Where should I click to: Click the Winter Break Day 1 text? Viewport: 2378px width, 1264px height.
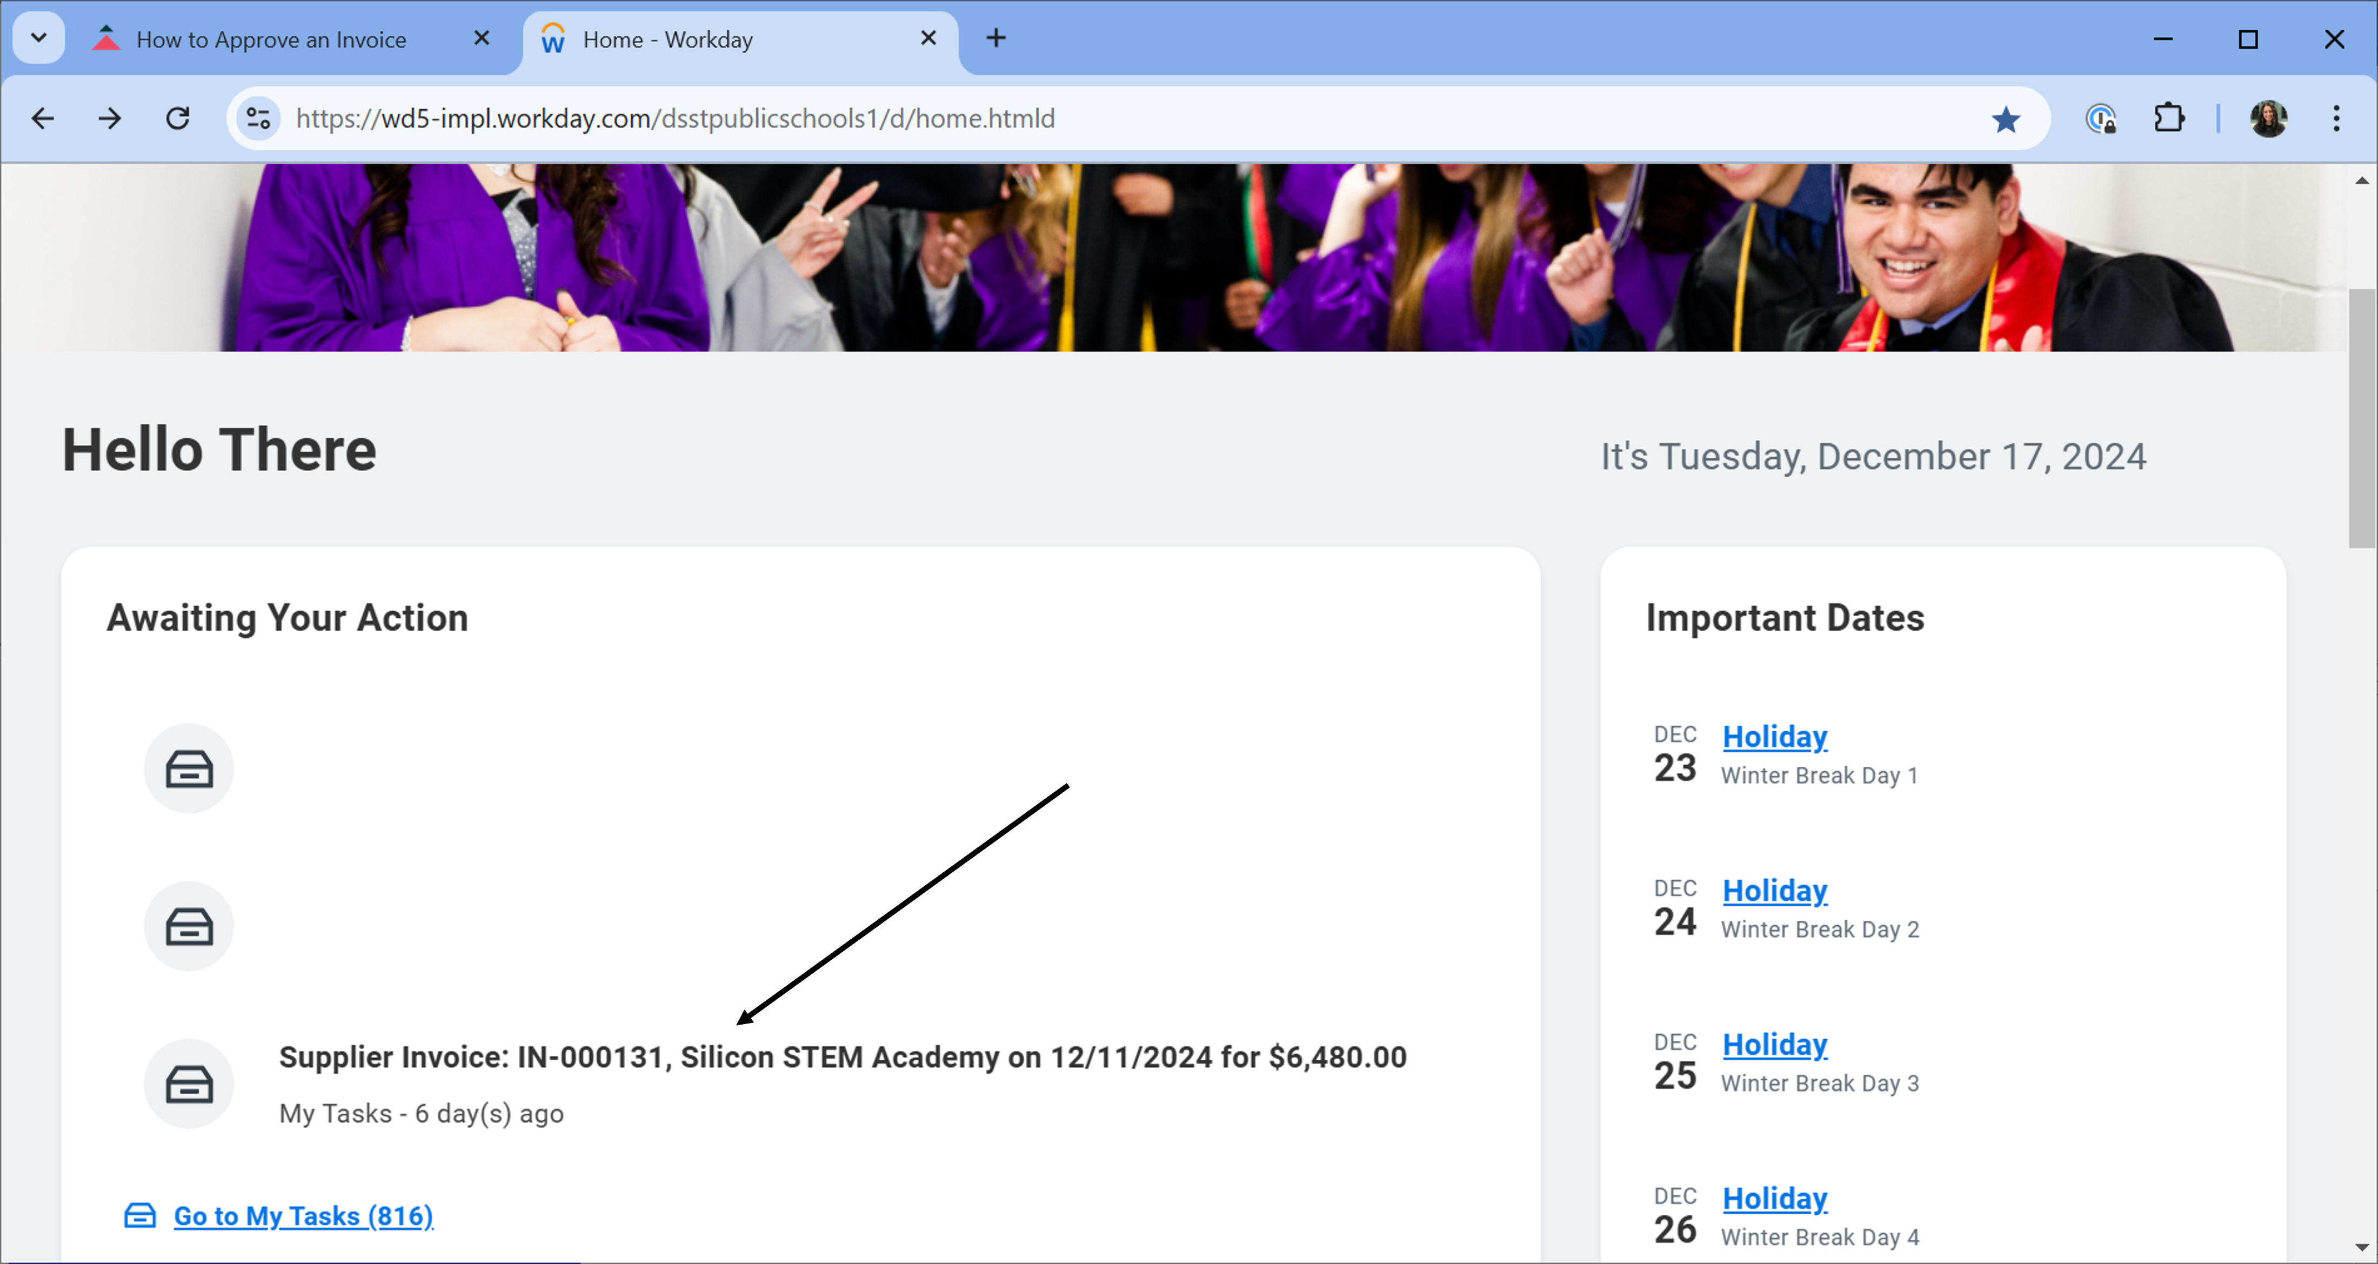1820,775
